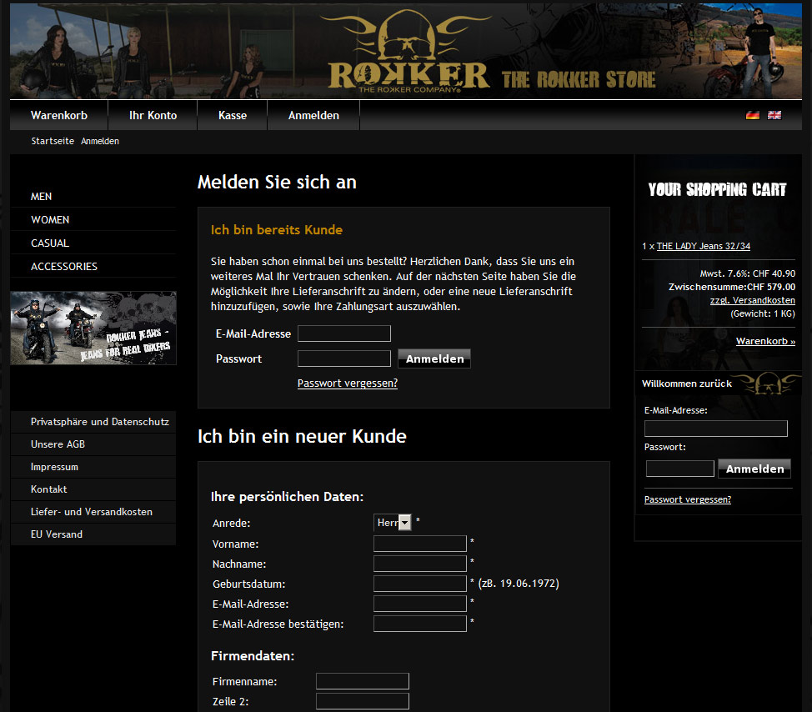Open Liefer- und Versandkosten page
Viewport: 812px width, 712px height.
pyautogui.click(x=93, y=512)
